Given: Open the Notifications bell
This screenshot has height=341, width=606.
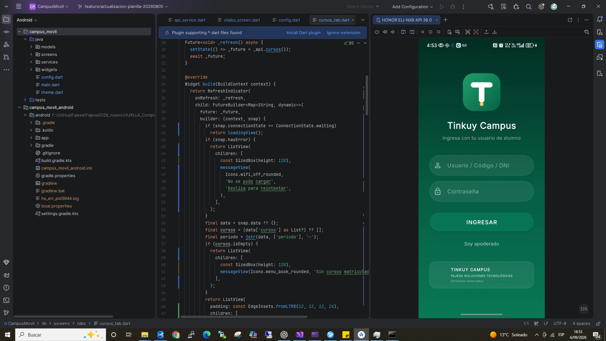Looking at the screenshot, I should click(x=600, y=19).
